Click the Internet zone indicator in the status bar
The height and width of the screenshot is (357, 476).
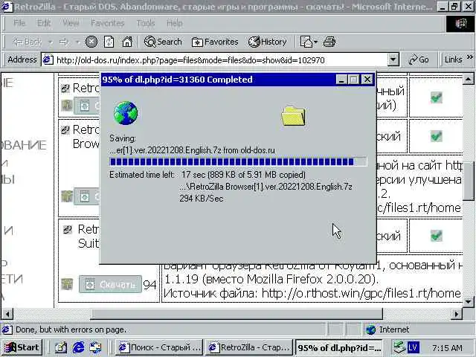coord(388,329)
